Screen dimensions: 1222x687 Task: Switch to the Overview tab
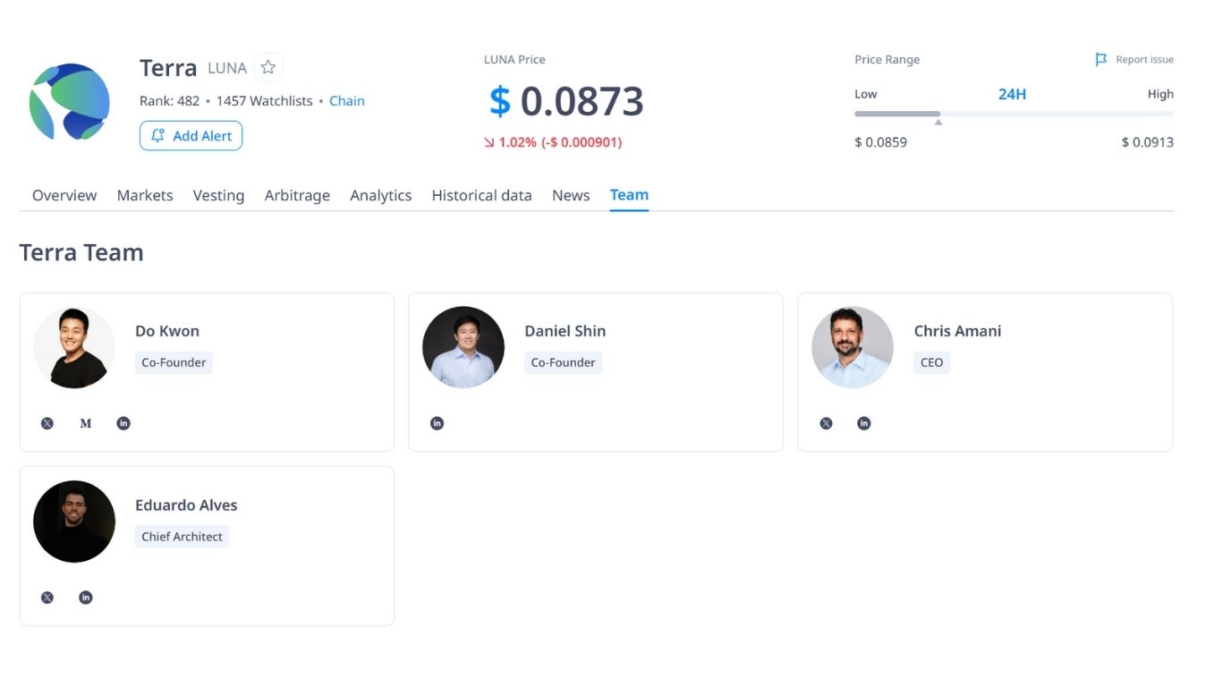[64, 195]
